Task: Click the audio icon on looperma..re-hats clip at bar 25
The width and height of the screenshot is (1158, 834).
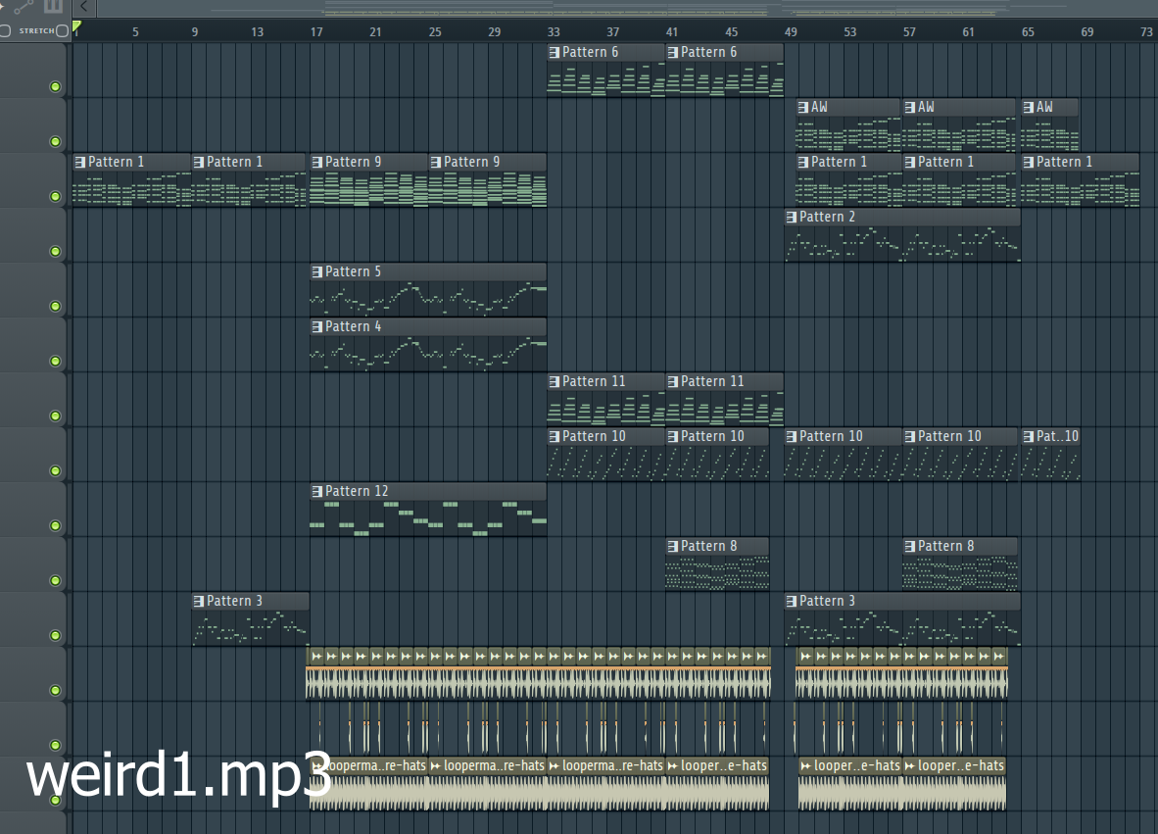Action: point(435,766)
